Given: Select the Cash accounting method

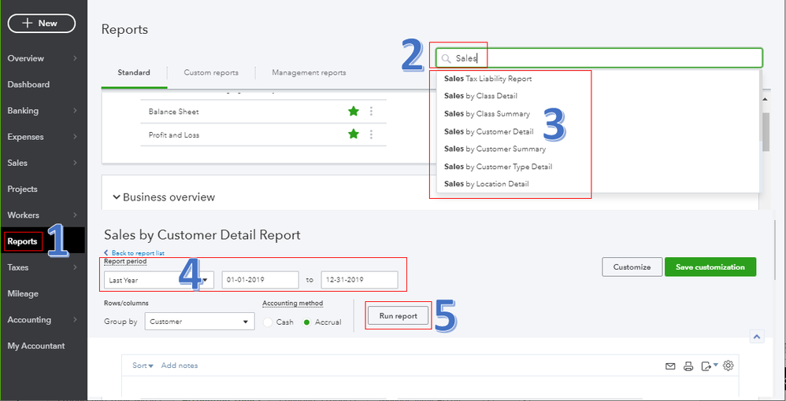Looking at the screenshot, I should pos(269,322).
